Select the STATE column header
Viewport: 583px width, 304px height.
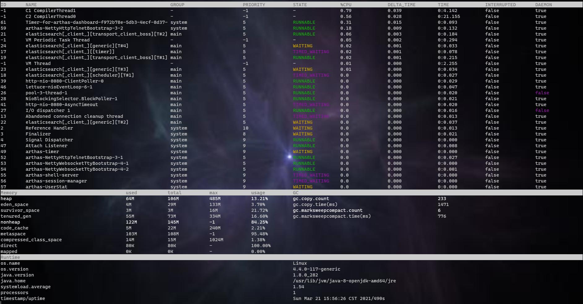pos(300,5)
